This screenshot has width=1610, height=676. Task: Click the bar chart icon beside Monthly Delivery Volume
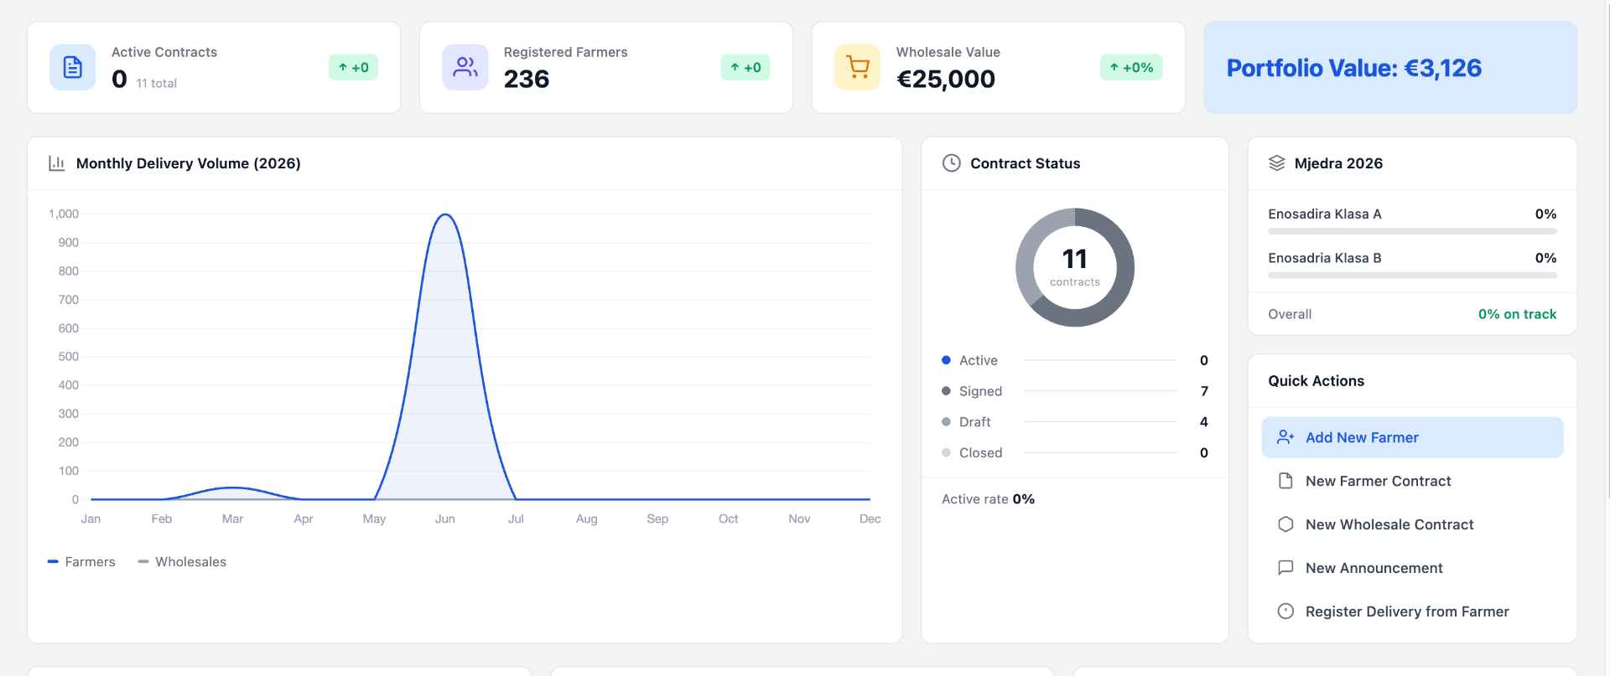57,163
